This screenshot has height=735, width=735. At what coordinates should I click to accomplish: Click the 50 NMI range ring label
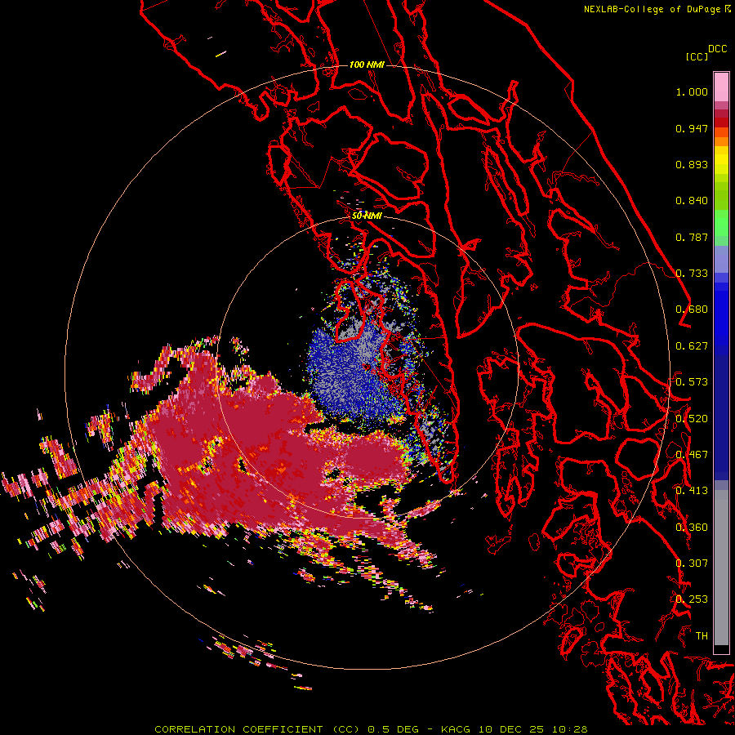tap(367, 216)
